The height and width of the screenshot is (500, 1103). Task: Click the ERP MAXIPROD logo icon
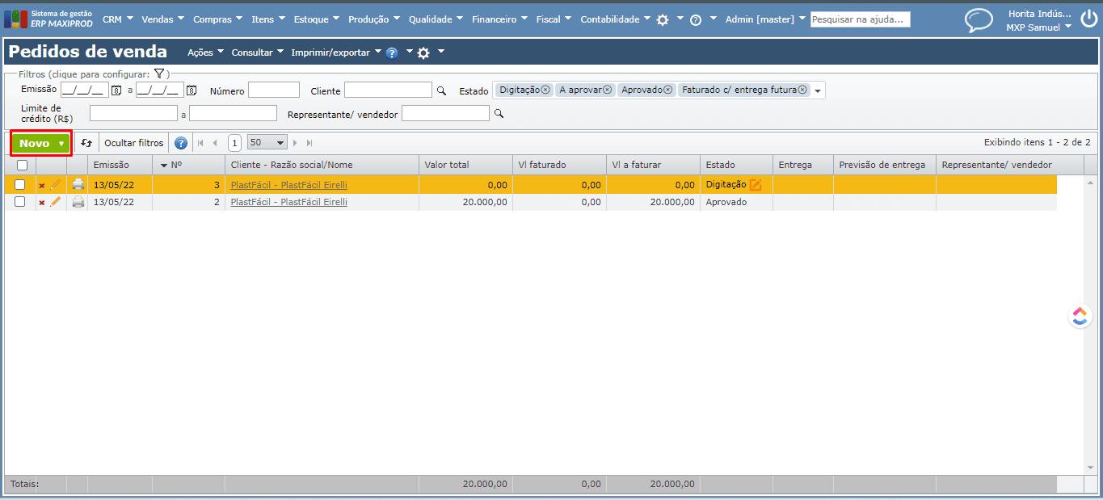(15, 19)
